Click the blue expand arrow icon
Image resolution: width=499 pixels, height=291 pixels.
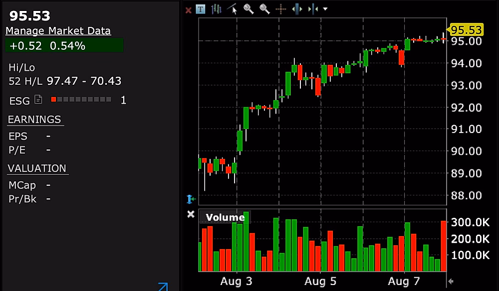tap(163, 286)
